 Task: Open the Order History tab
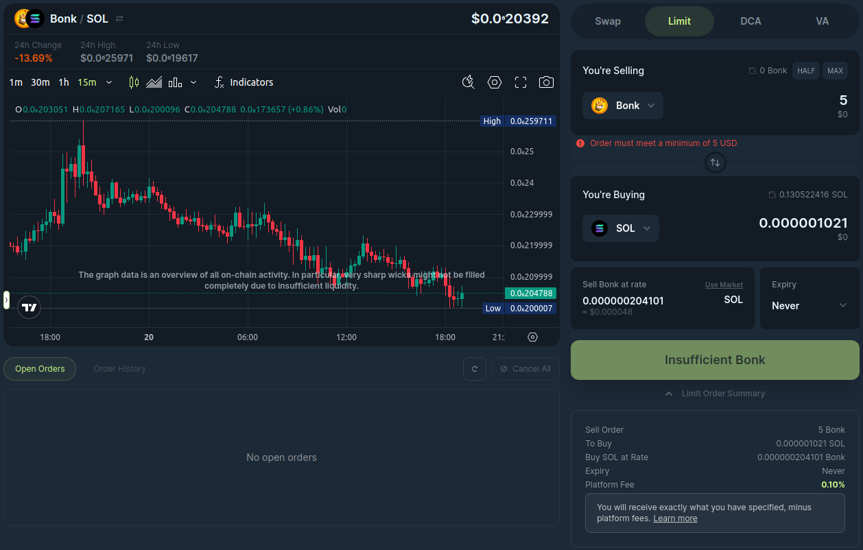click(120, 369)
